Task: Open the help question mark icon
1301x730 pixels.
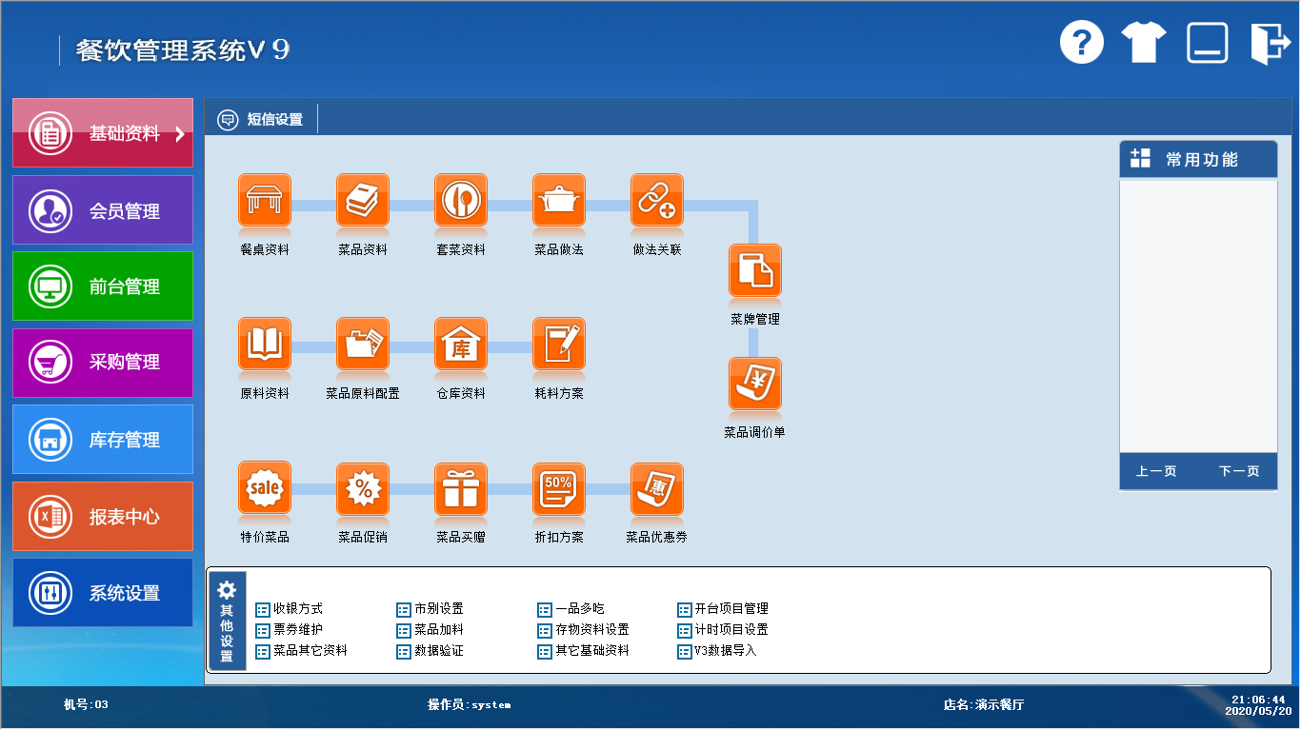Action: coord(1082,43)
